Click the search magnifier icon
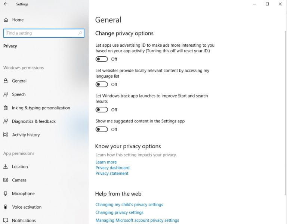Viewport: 287px width, 224px height. pos(80,33)
